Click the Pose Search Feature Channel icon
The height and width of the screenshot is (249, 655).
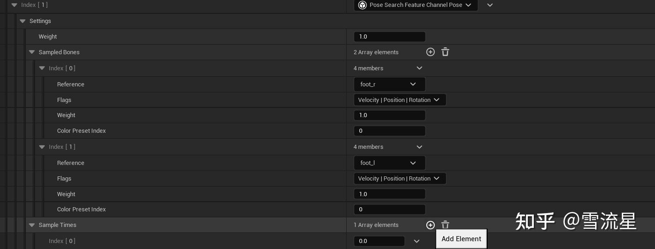pyautogui.click(x=362, y=5)
